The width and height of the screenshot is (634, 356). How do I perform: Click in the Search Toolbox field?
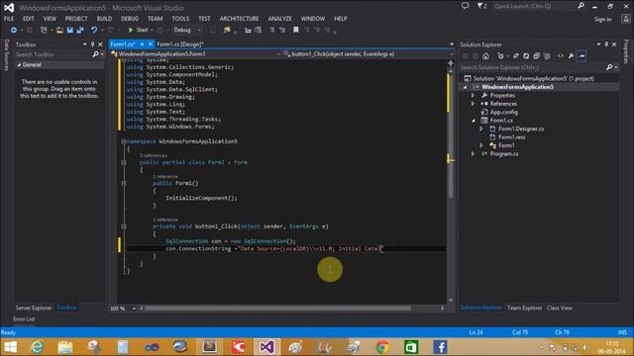pos(53,54)
